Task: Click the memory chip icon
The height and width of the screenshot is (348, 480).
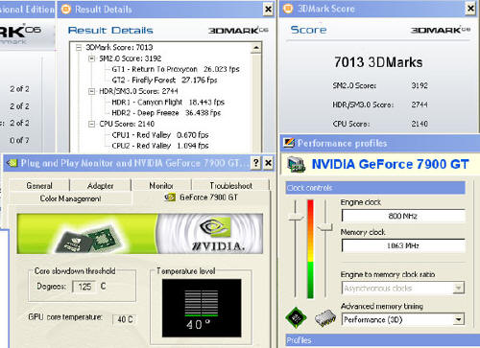Action: (x=325, y=318)
